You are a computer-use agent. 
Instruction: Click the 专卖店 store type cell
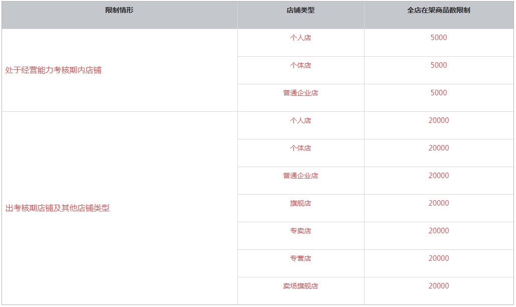pyautogui.click(x=300, y=231)
